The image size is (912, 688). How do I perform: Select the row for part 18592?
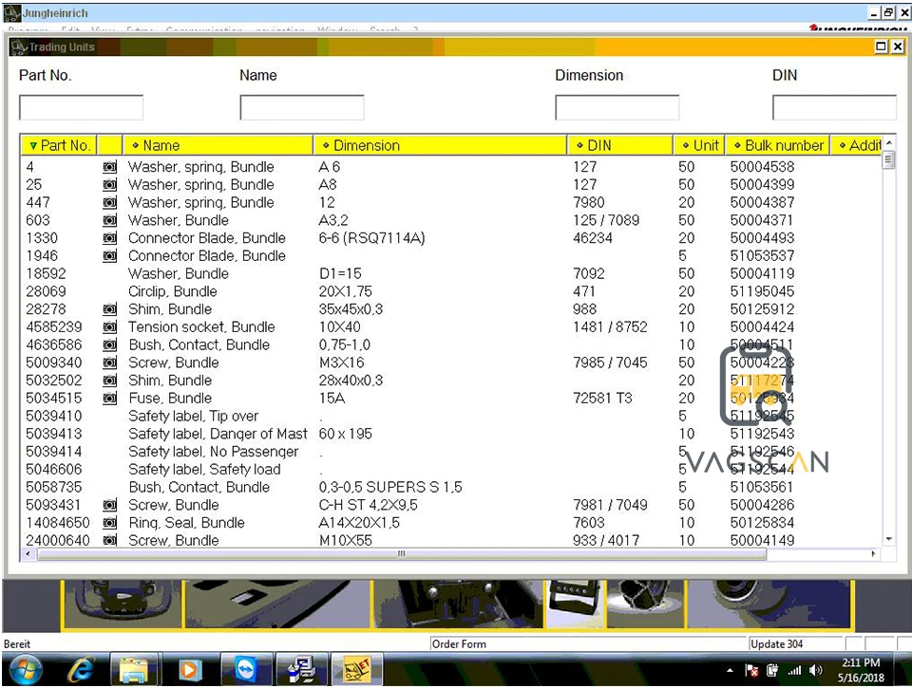click(450, 273)
